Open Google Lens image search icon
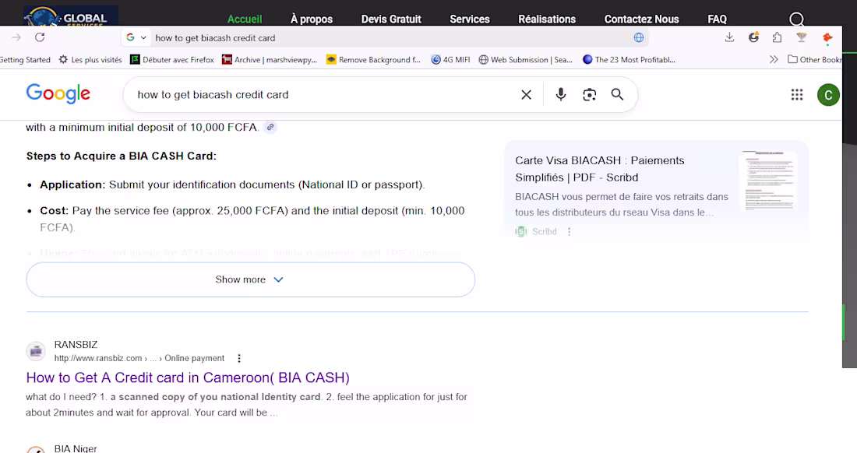Viewport: 857px width, 453px height. [589, 94]
